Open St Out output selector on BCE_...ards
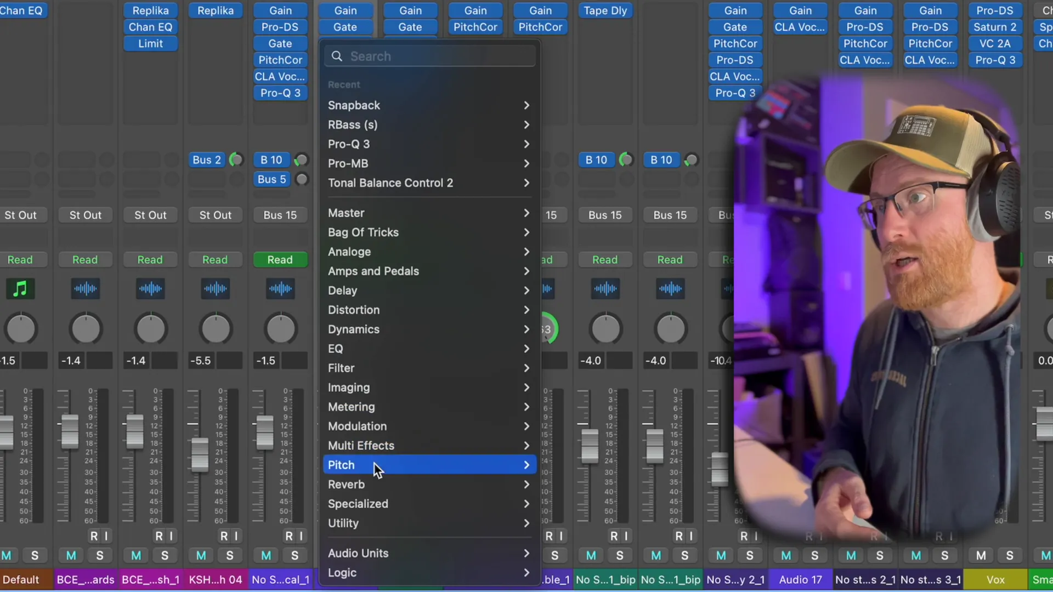 86,215
